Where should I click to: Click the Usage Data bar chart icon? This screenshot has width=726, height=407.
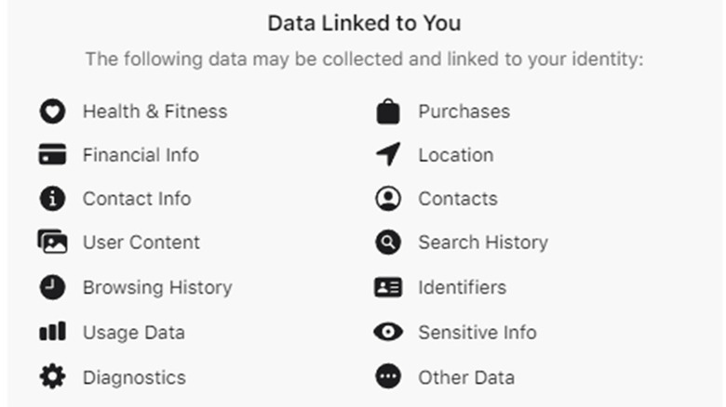52,332
